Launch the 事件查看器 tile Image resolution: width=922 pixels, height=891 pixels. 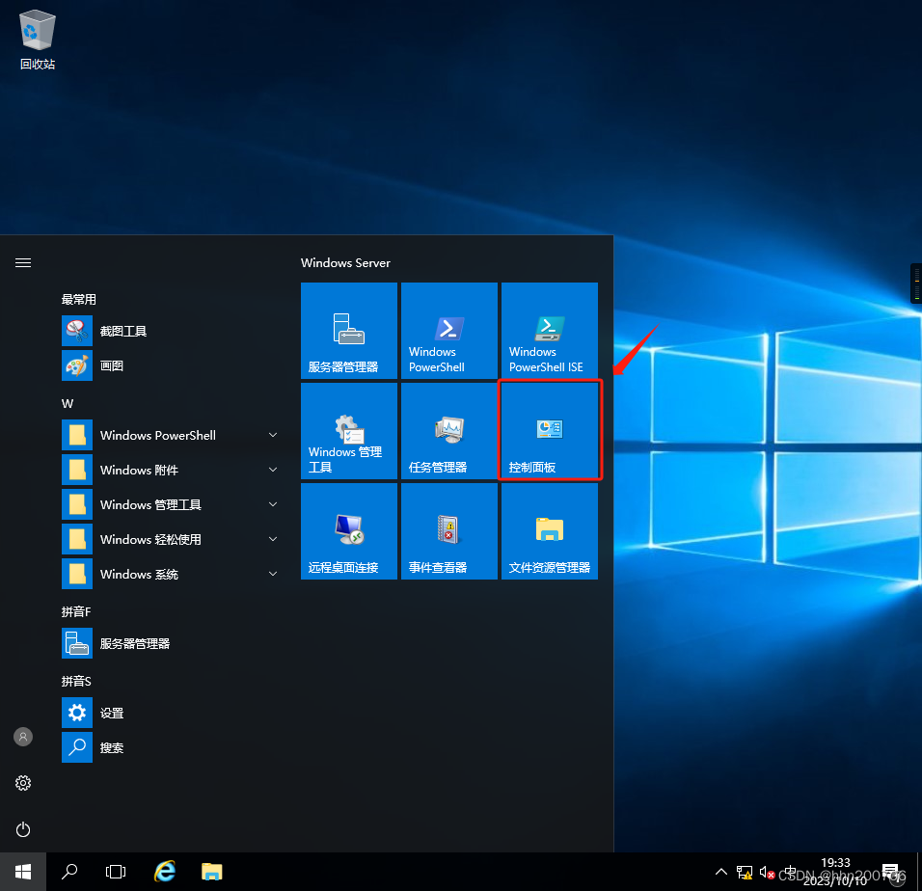449,531
